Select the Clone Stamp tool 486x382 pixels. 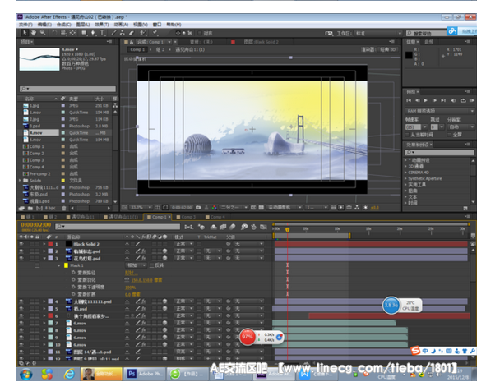coord(123,33)
